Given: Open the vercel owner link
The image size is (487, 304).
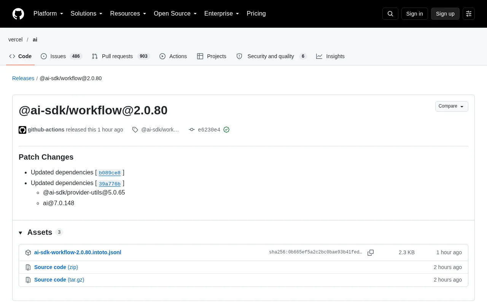Looking at the screenshot, I should click(16, 40).
